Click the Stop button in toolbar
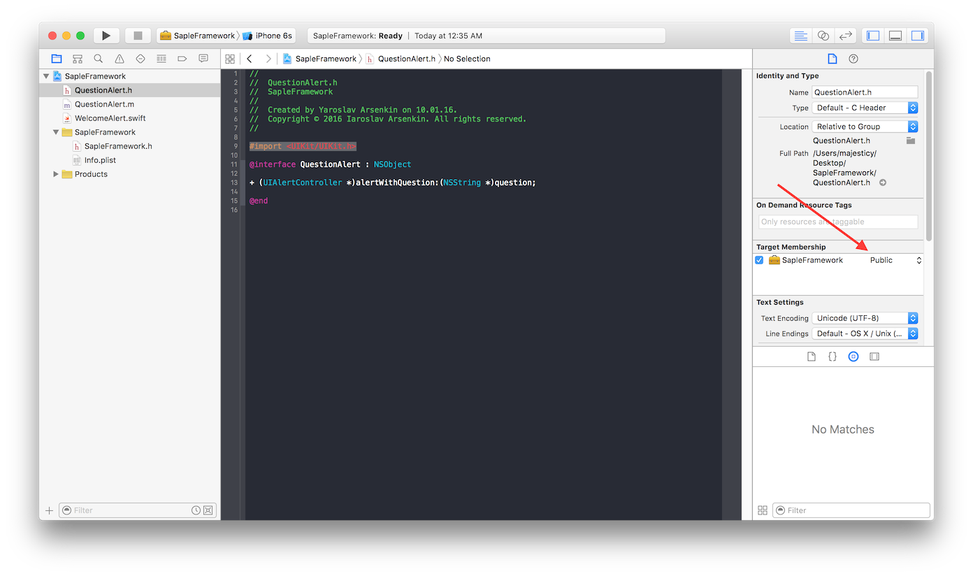 coord(138,36)
